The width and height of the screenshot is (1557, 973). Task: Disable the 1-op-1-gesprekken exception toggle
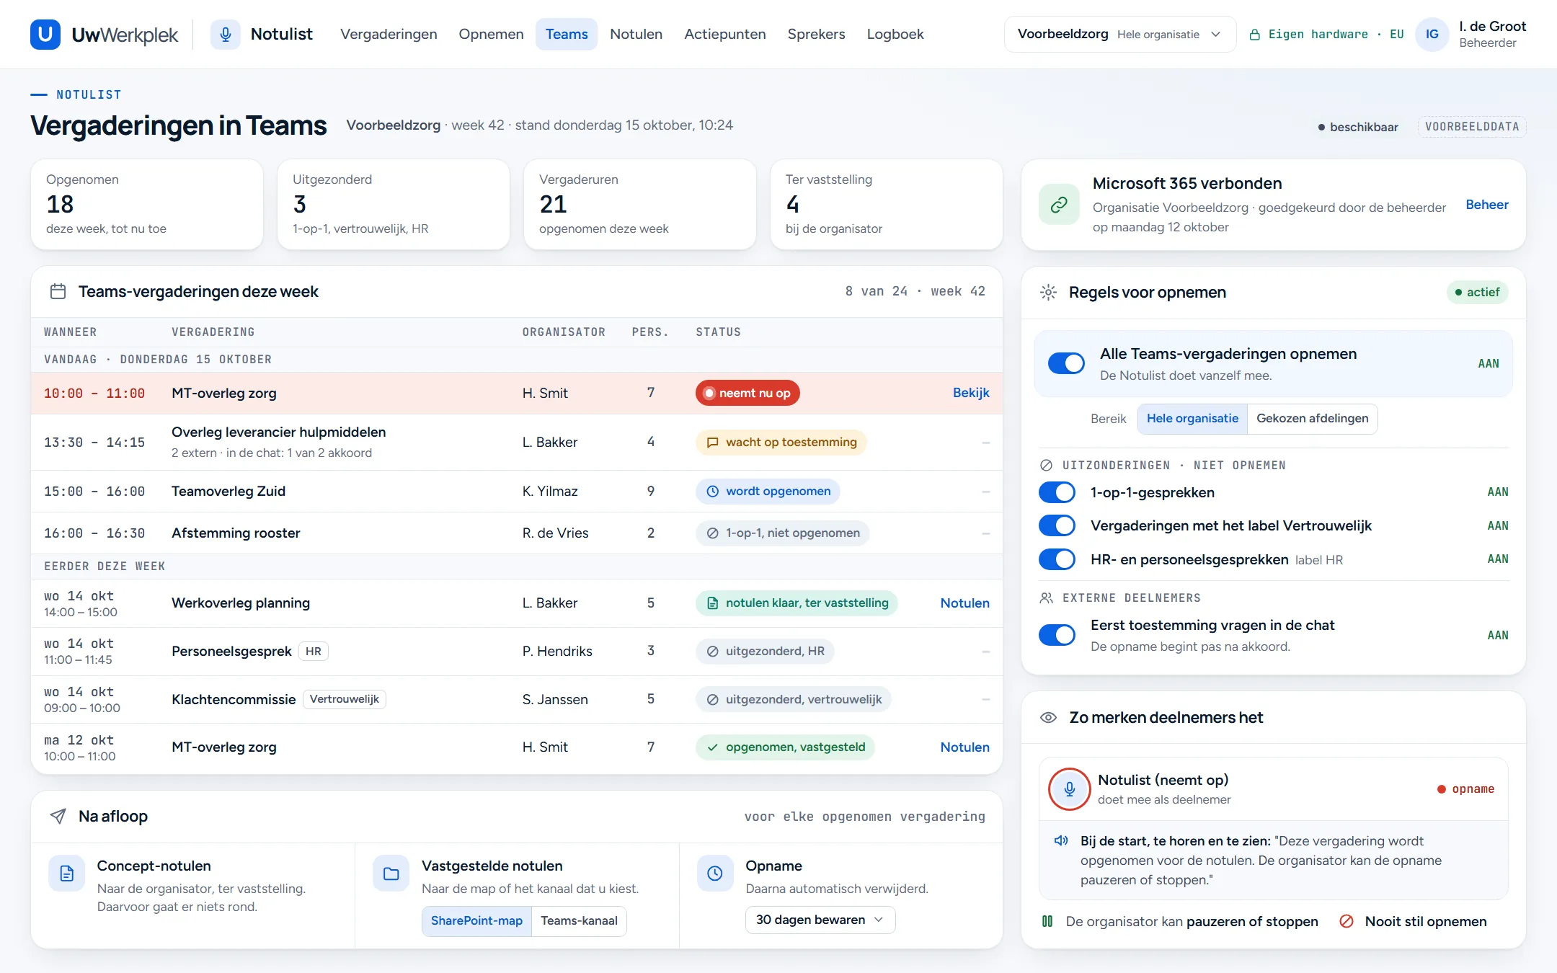(1057, 492)
